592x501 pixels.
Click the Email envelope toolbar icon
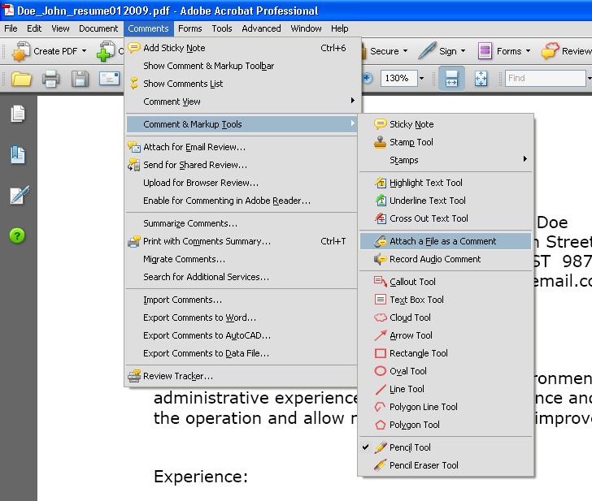pos(110,79)
